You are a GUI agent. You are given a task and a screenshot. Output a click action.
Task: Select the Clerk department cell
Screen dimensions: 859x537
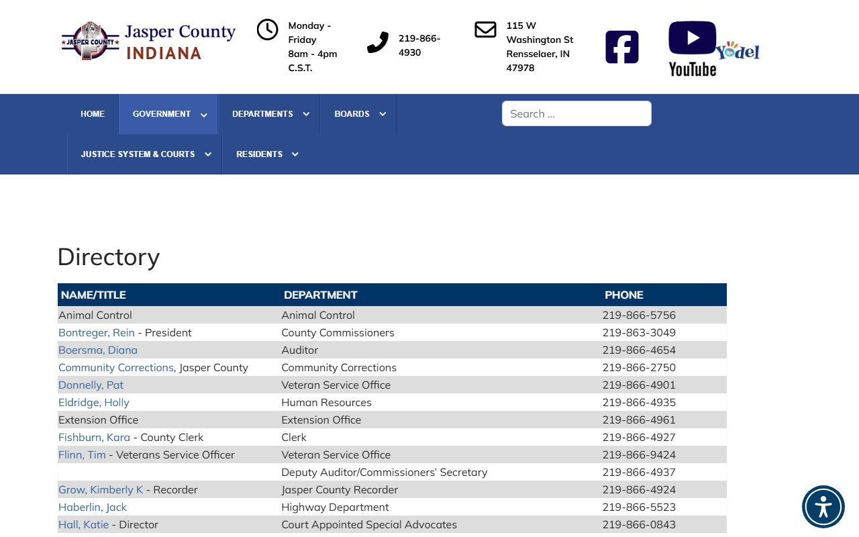click(x=294, y=438)
